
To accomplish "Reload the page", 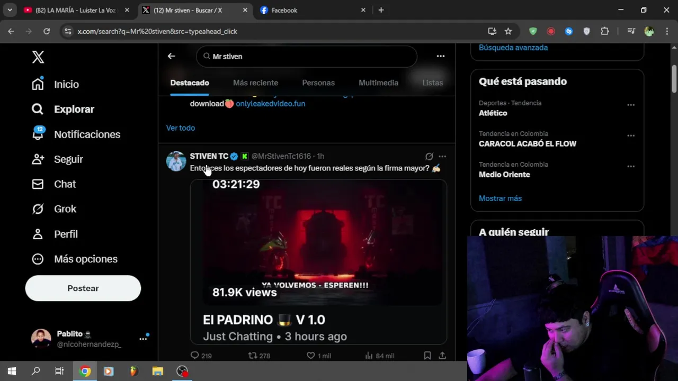I will coord(47,31).
